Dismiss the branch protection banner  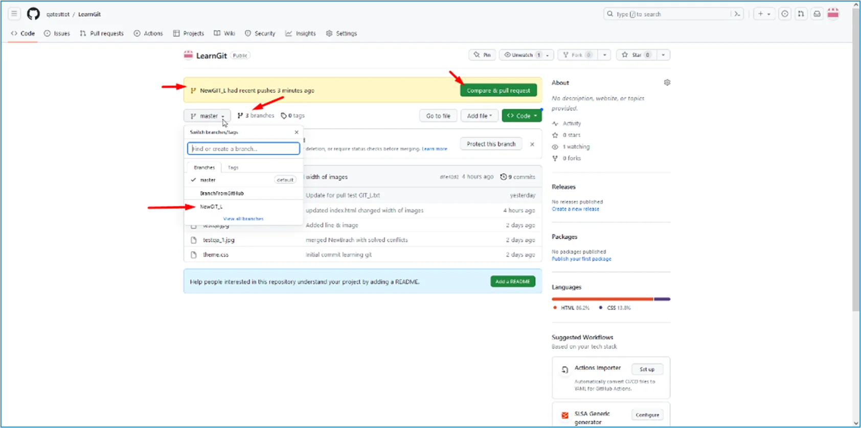click(532, 144)
